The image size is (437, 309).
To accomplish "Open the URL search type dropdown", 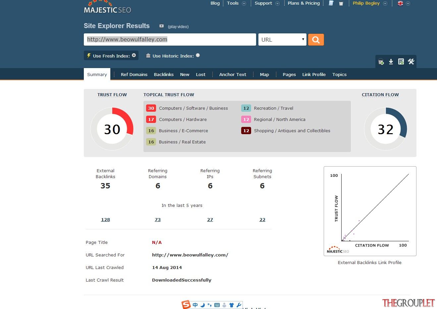I will [282, 40].
